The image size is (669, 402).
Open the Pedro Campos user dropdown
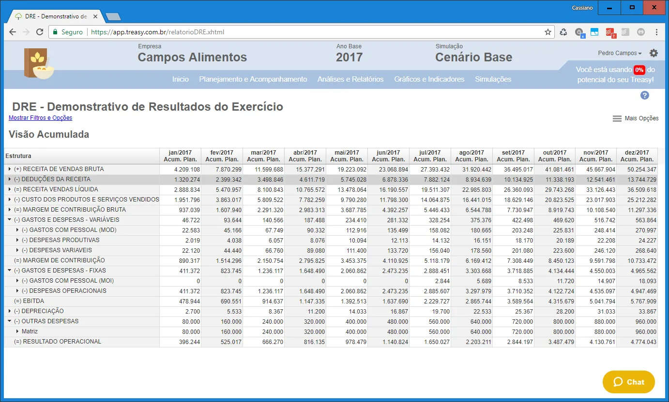click(x=620, y=53)
